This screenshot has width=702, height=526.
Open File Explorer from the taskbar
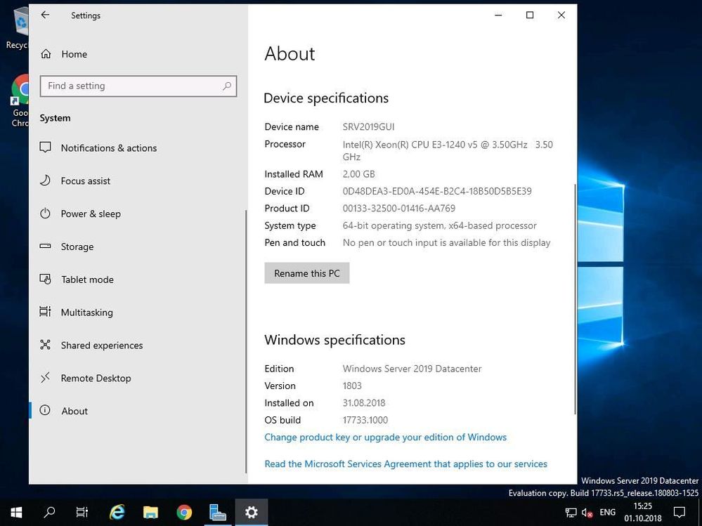(150, 512)
